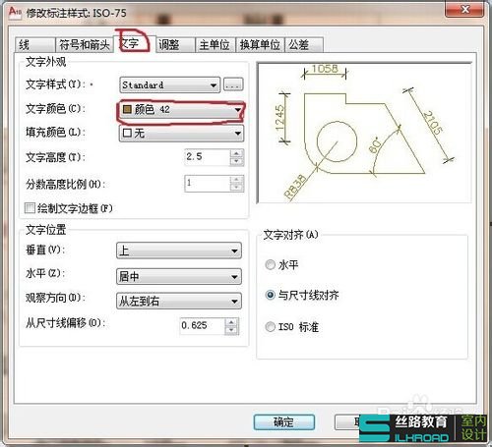The height and width of the screenshot is (447, 492).
Task: Open the 符号和箭头 tab
Action: click(85, 44)
